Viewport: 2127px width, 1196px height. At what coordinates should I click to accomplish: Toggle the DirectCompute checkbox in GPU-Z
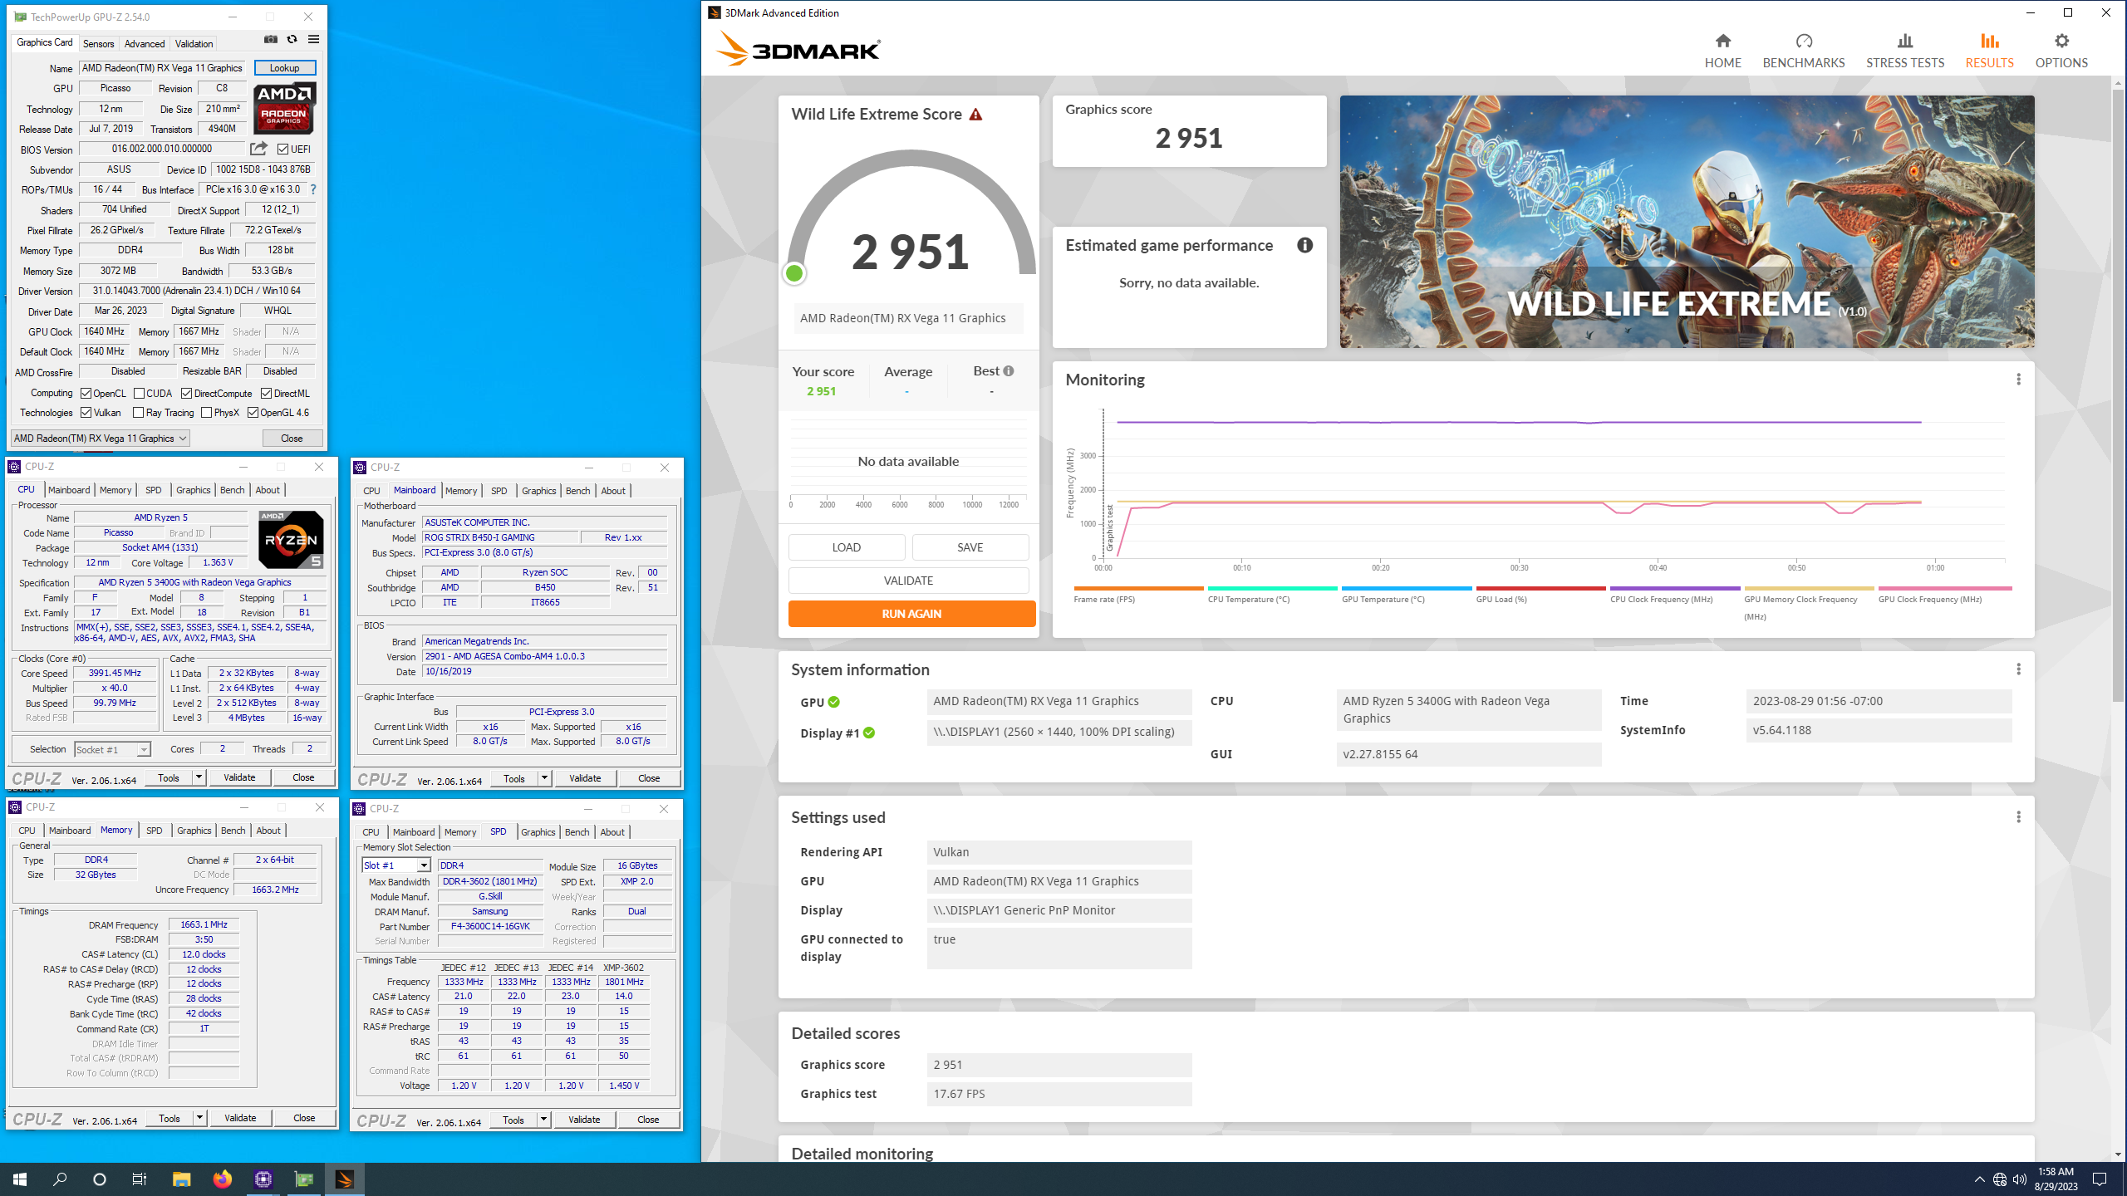point(186,394)
